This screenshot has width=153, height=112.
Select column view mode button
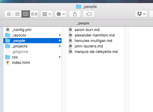click(26, 14)
